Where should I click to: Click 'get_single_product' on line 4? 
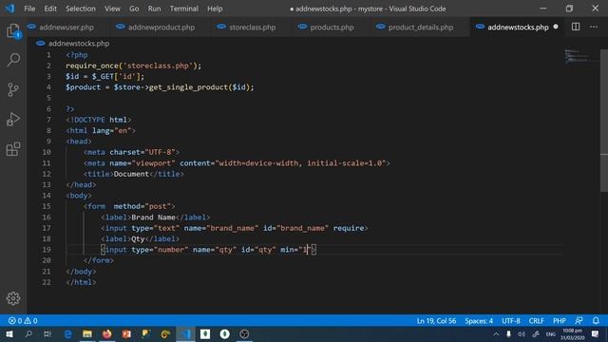coord(188,87)
